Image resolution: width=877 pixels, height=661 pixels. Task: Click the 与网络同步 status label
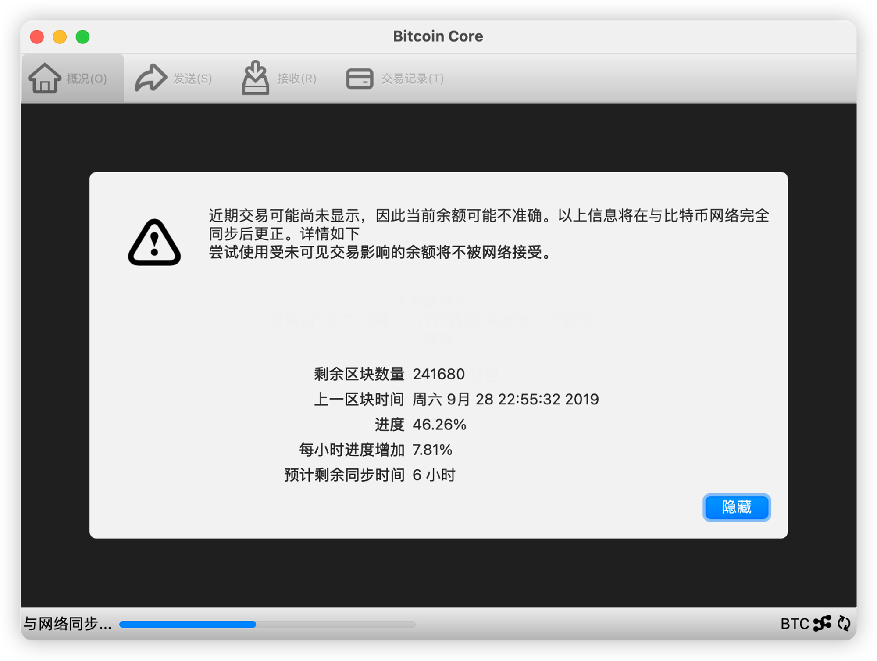coord(67,623)
